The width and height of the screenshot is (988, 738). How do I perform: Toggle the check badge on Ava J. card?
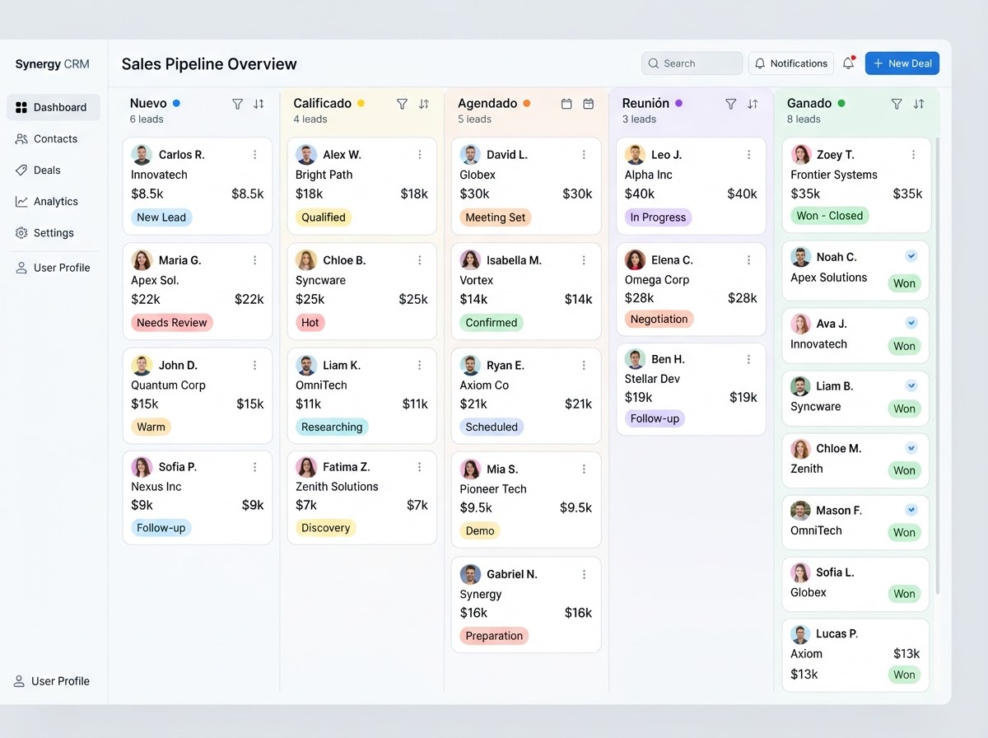(911, 323)
